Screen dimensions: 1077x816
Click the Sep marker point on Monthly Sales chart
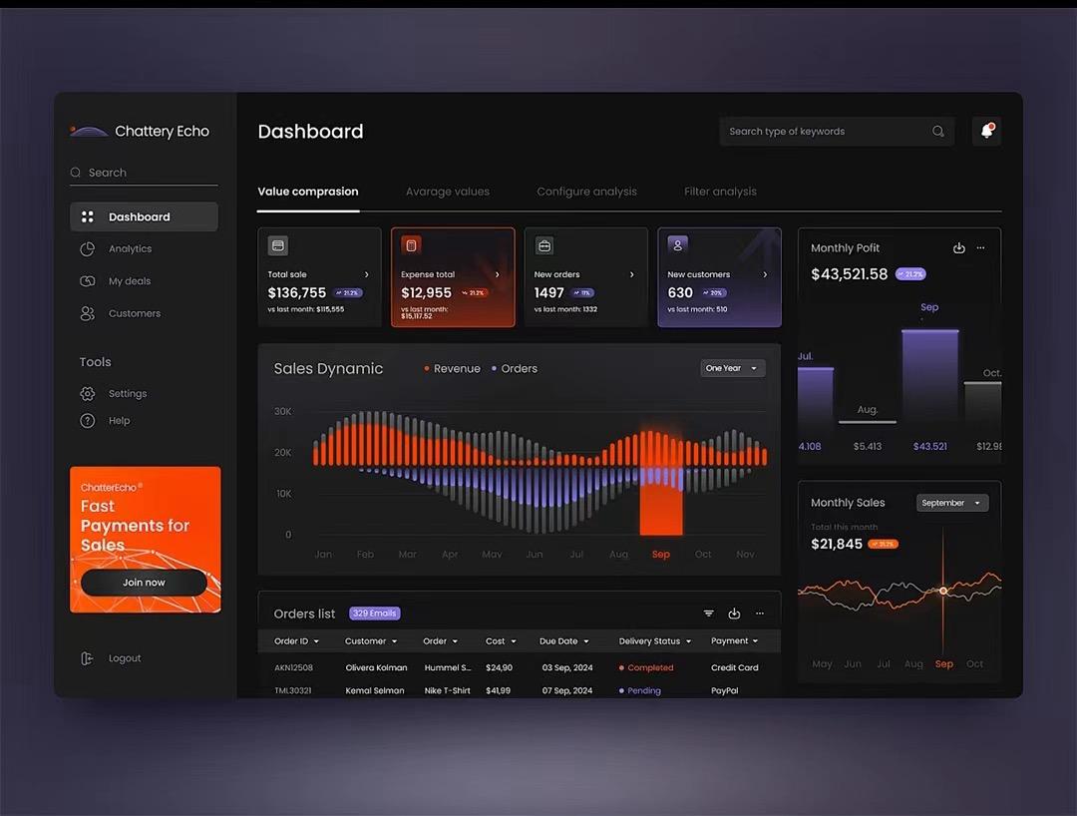click(943, 591)
